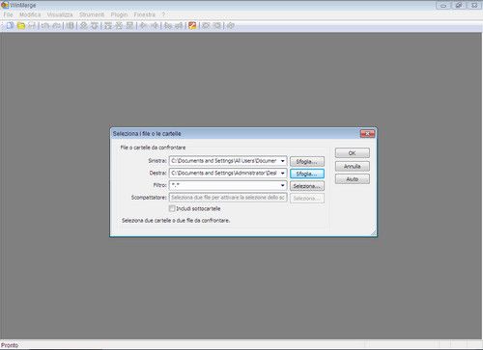
Task: Open the File menu
Action: click(8, 14)
